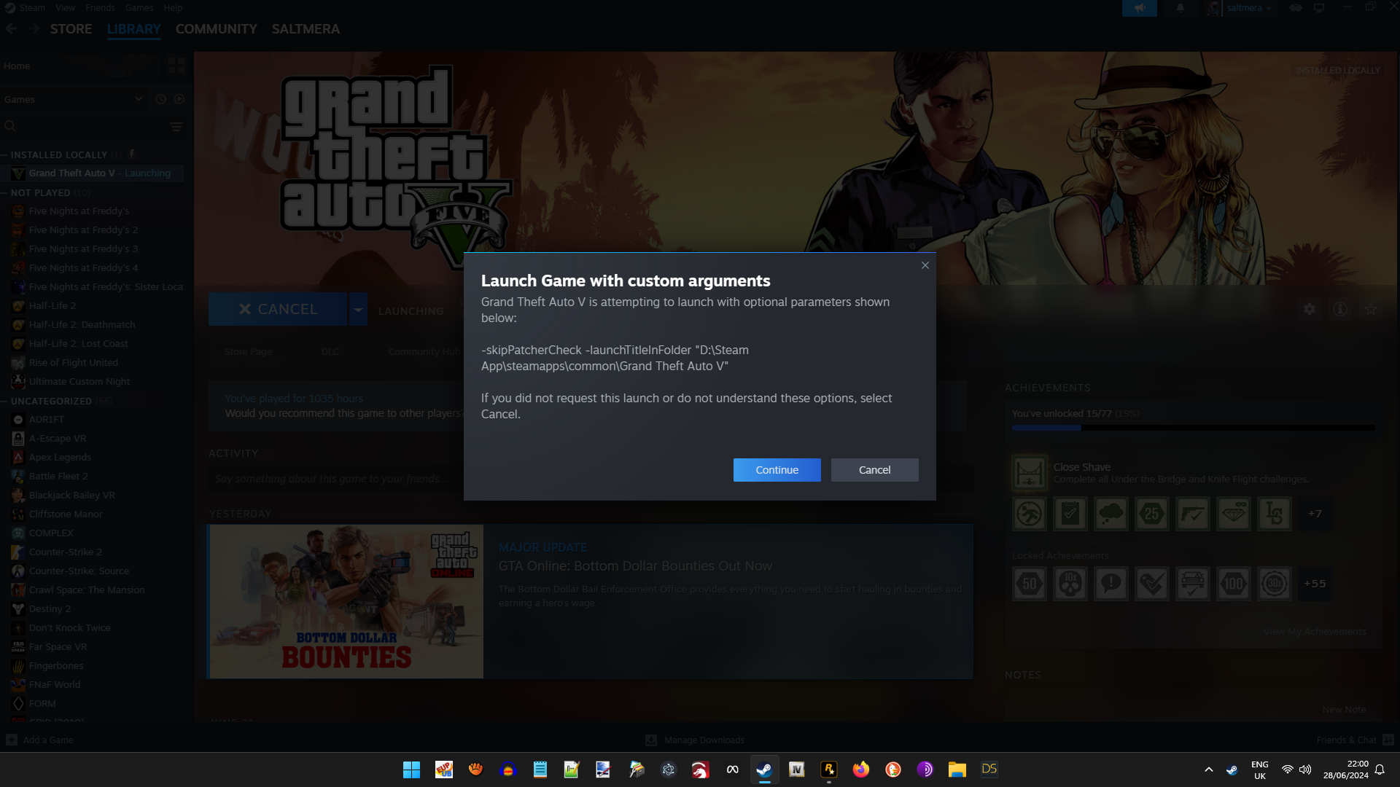Open the notifications bell icon

pyautogui.click(x=1180, y=8)
